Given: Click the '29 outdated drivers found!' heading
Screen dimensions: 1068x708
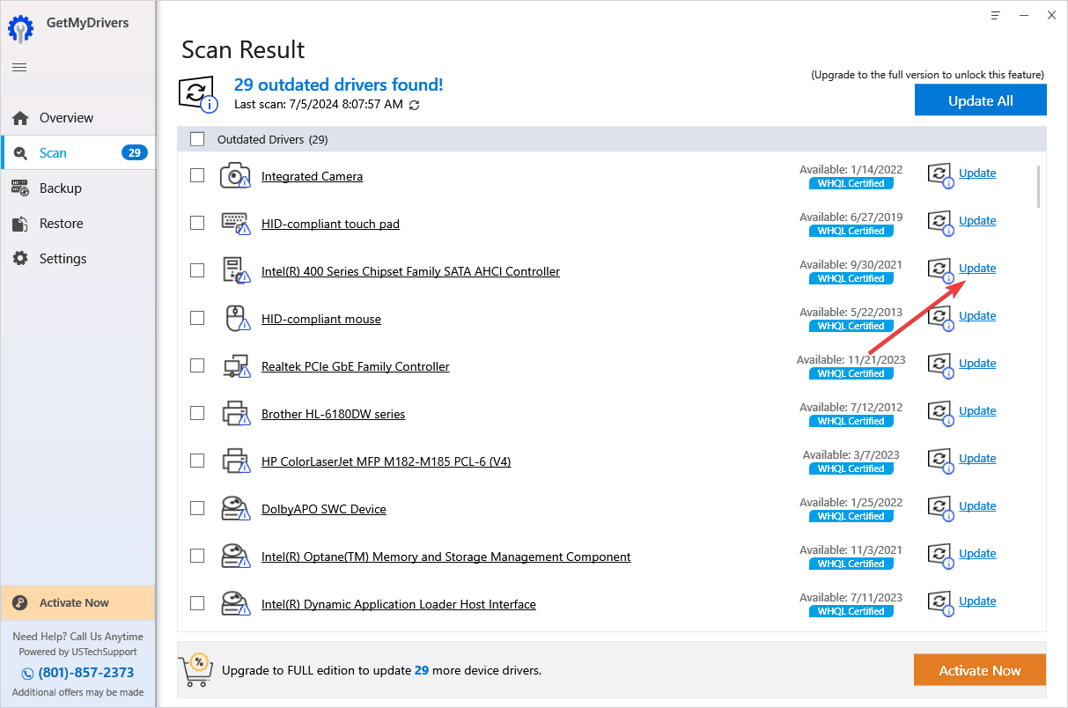Looking at the screenshot, I should pos(339,85).
